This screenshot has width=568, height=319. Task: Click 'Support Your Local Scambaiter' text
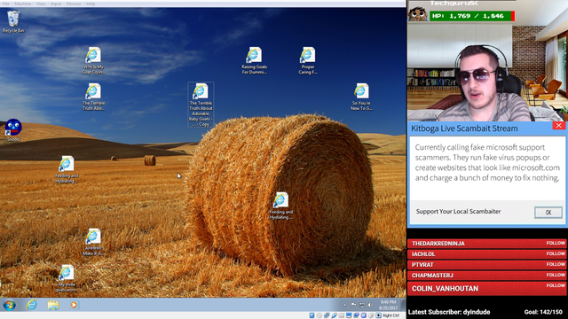[x=458, y=211]
